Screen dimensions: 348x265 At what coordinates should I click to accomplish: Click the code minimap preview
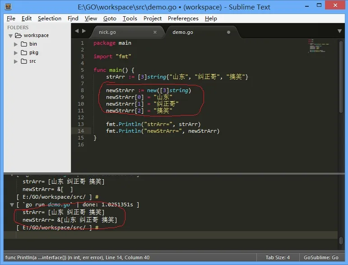pyautogui.click(x=319, y=46)
